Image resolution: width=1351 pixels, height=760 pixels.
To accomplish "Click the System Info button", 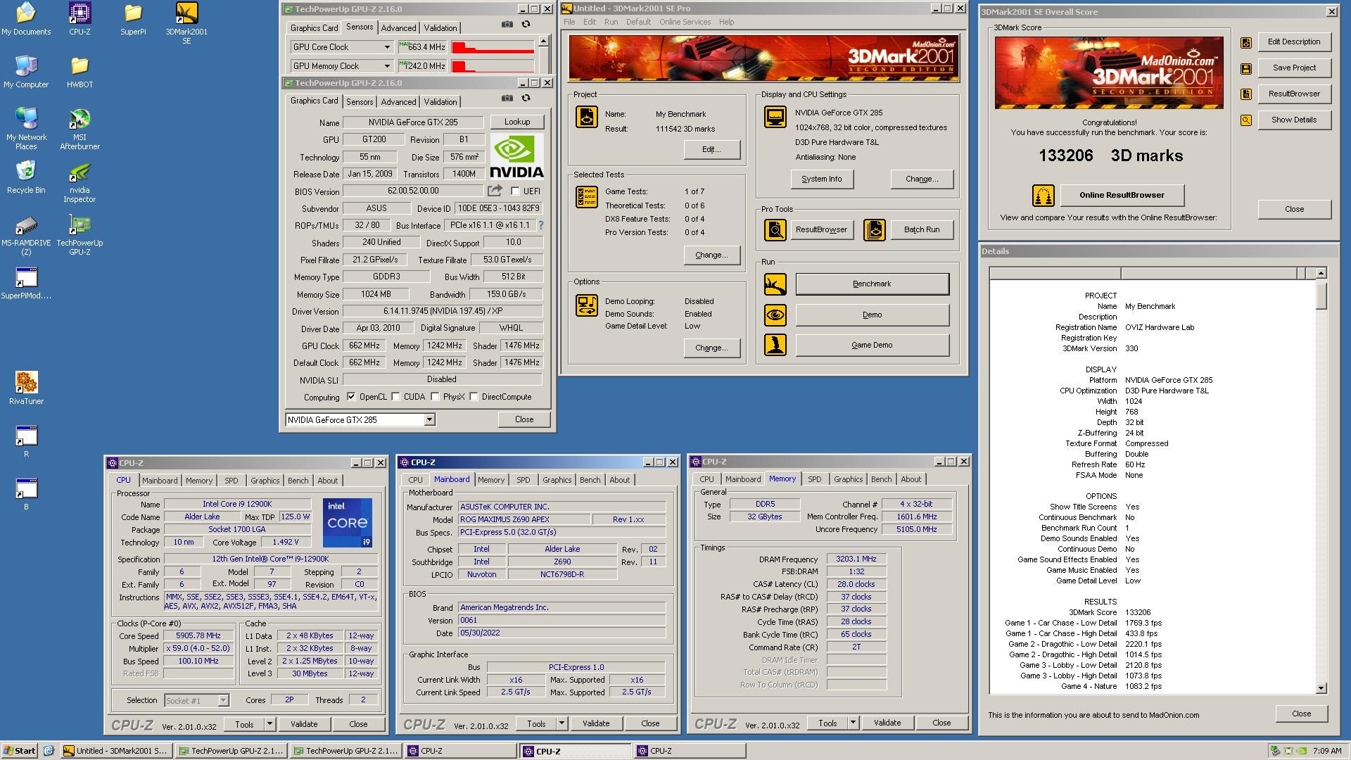I will point(821,179).
